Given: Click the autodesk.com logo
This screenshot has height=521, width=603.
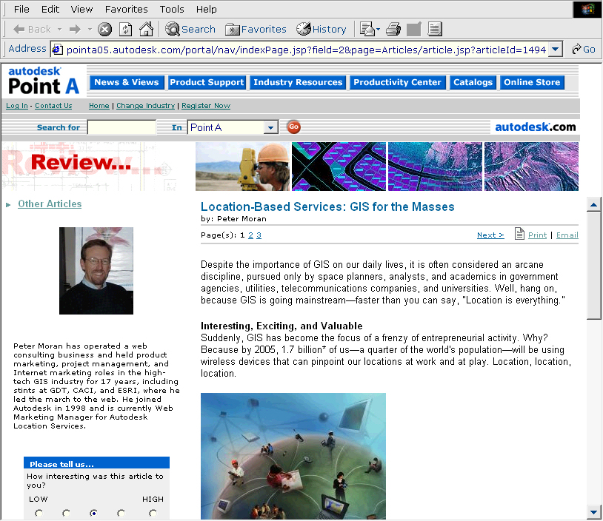Looking at the screenshot, I should (x=536, y=127).
